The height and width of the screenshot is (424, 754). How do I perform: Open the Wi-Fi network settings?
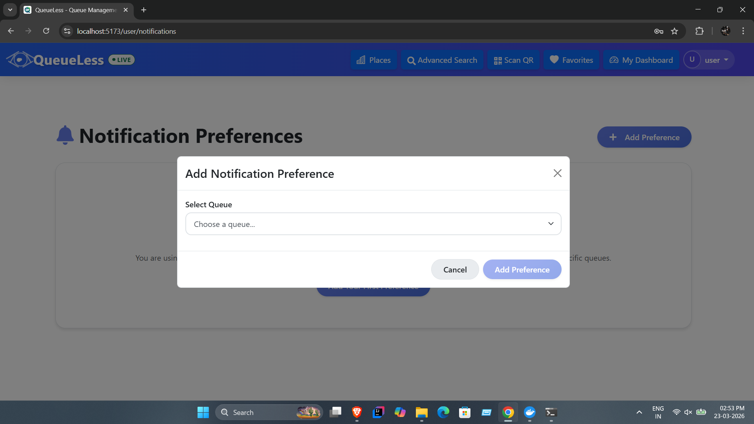pos(676,412)
